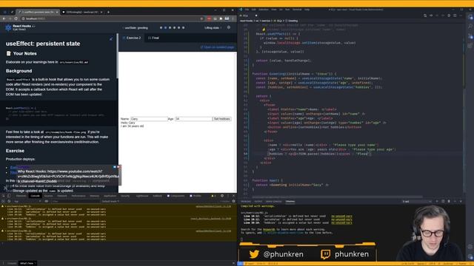Open a new browser tab
The height and width of the screenshot is (266, 474).
[x=108, y=12]
